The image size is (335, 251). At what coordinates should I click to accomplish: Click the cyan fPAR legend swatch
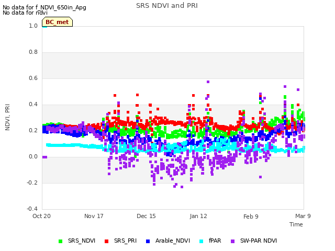point(201,241)
